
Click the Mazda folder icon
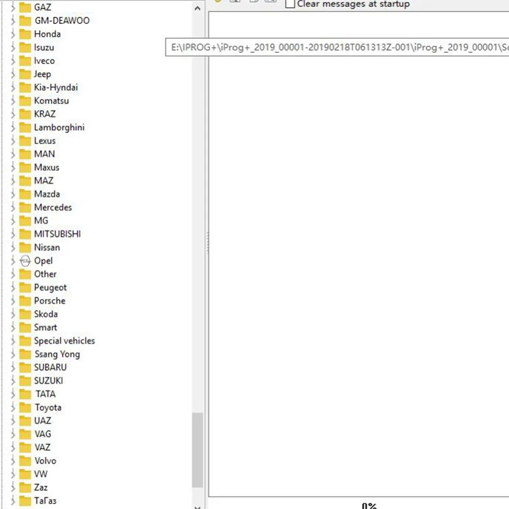(25, 194)
